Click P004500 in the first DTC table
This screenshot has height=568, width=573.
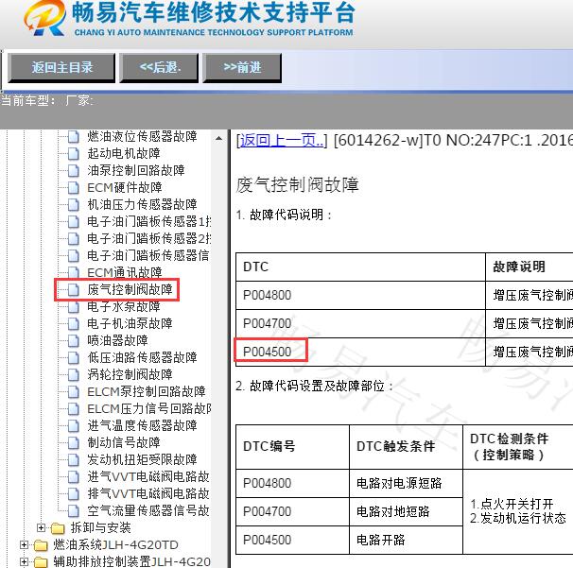[x=268, y=353]
